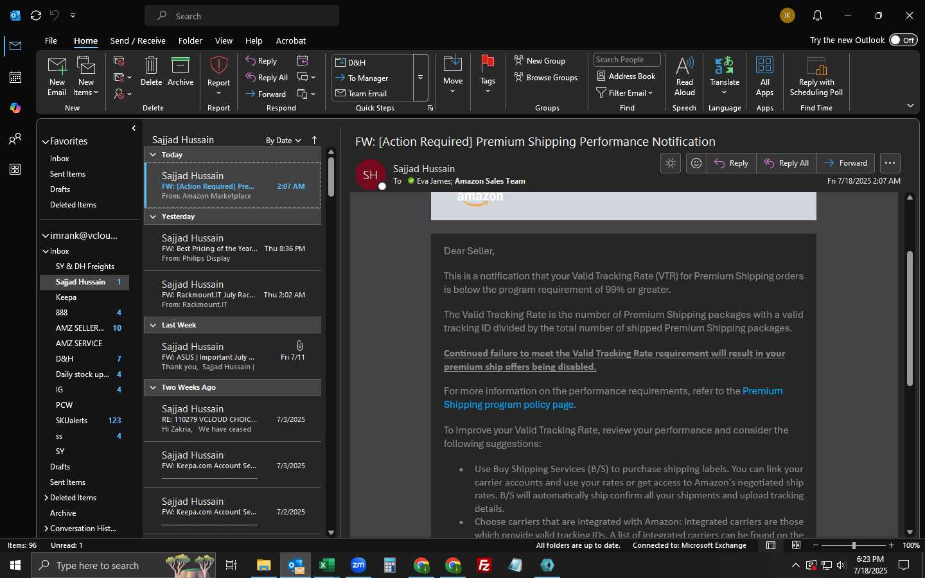Click Reply with Scheduling Poll
Image resolution: width=925 pixels, height=578 pixels.
[x=816, y=76]
